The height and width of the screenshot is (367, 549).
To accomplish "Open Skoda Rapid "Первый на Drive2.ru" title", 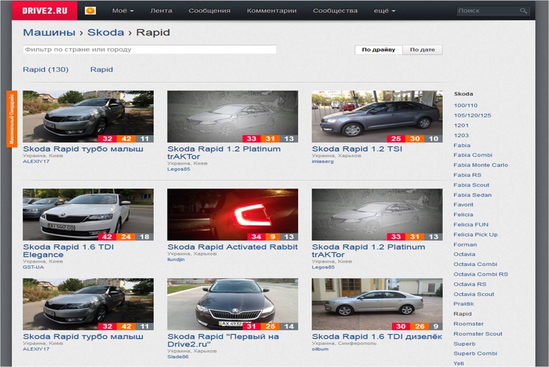I will click(x=223, y=340).
